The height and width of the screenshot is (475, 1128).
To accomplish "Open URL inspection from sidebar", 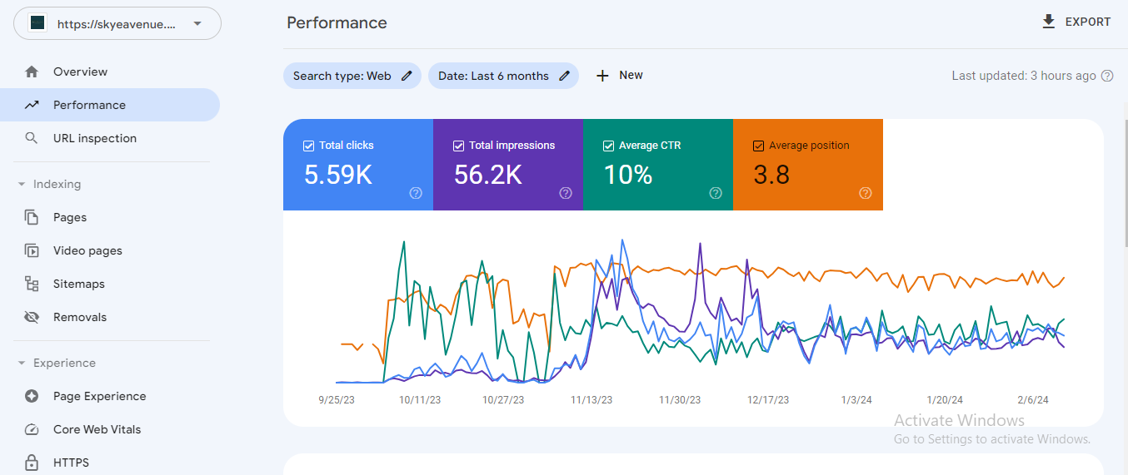I will [x=110, y=138].
